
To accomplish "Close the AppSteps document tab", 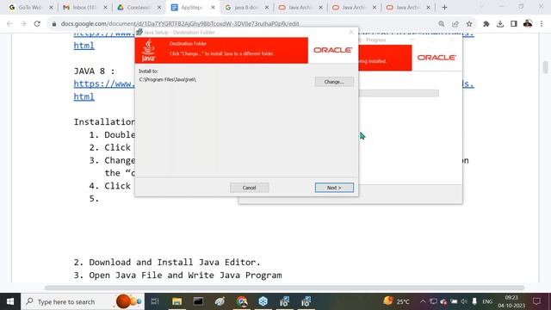I will click(x=213, y=8).
